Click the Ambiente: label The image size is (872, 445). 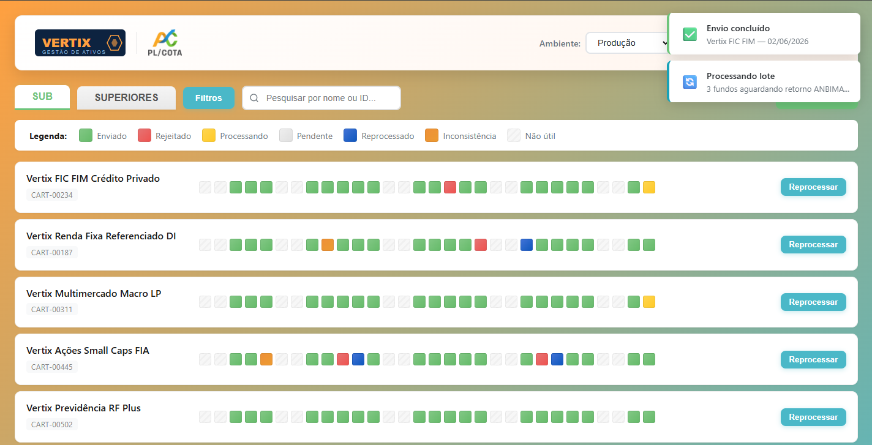coord(560,43)
